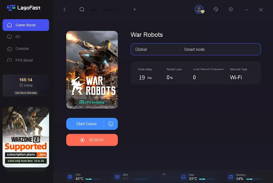Click the Disk 33°C temperature reading
Viewport: 273px width, 183px height.
pos(193,179)
